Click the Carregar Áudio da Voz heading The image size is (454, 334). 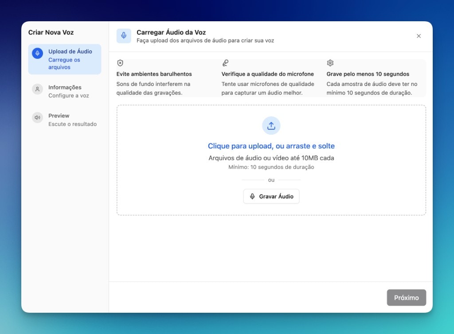(x=171, y=32)
